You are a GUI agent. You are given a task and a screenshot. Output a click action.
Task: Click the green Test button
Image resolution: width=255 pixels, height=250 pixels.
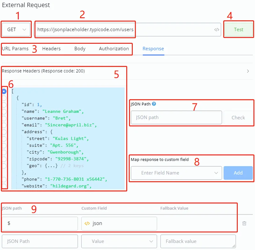tap(238, 30)
